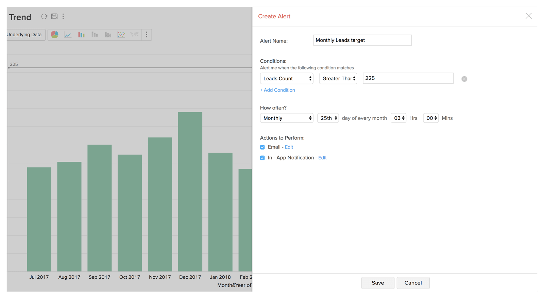Viewport: 544px width, 299px height.
Task: Save the alert
Action: (378, 283)
